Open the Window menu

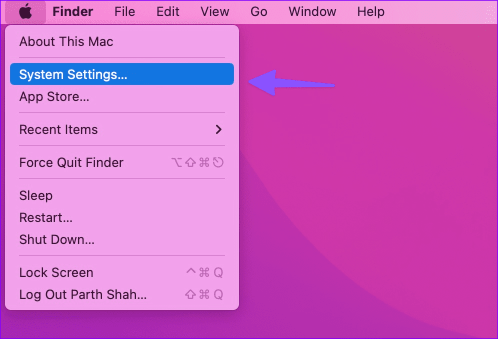point(312,12)
